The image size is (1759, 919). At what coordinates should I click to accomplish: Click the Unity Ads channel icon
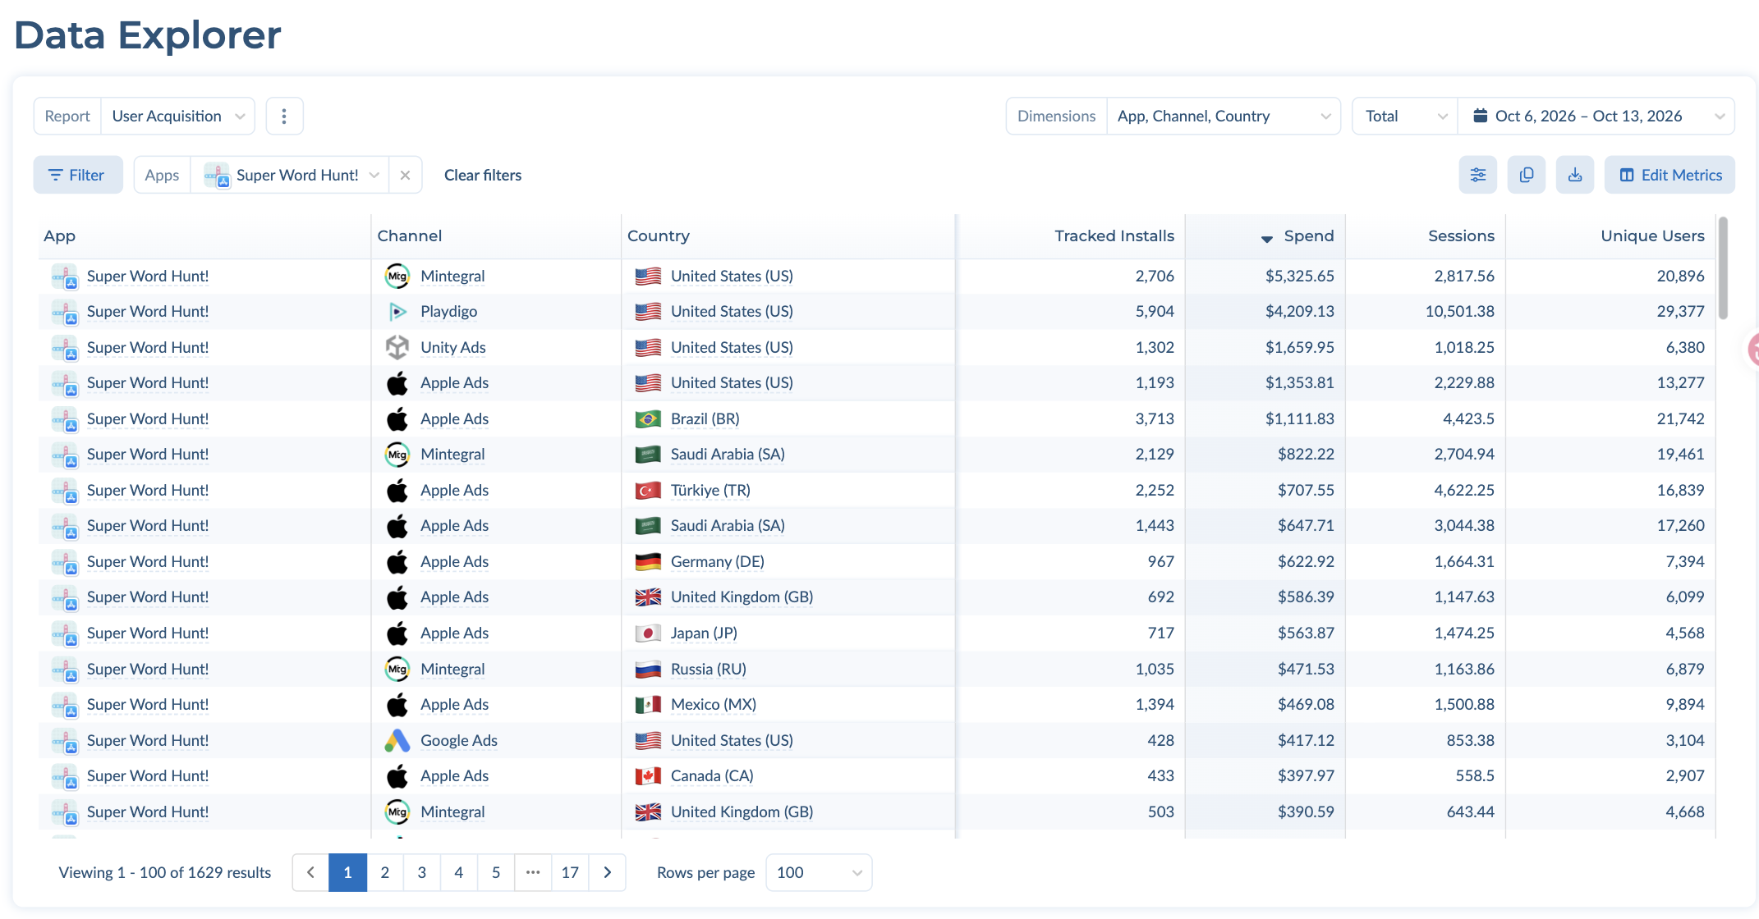pos(397,347)
